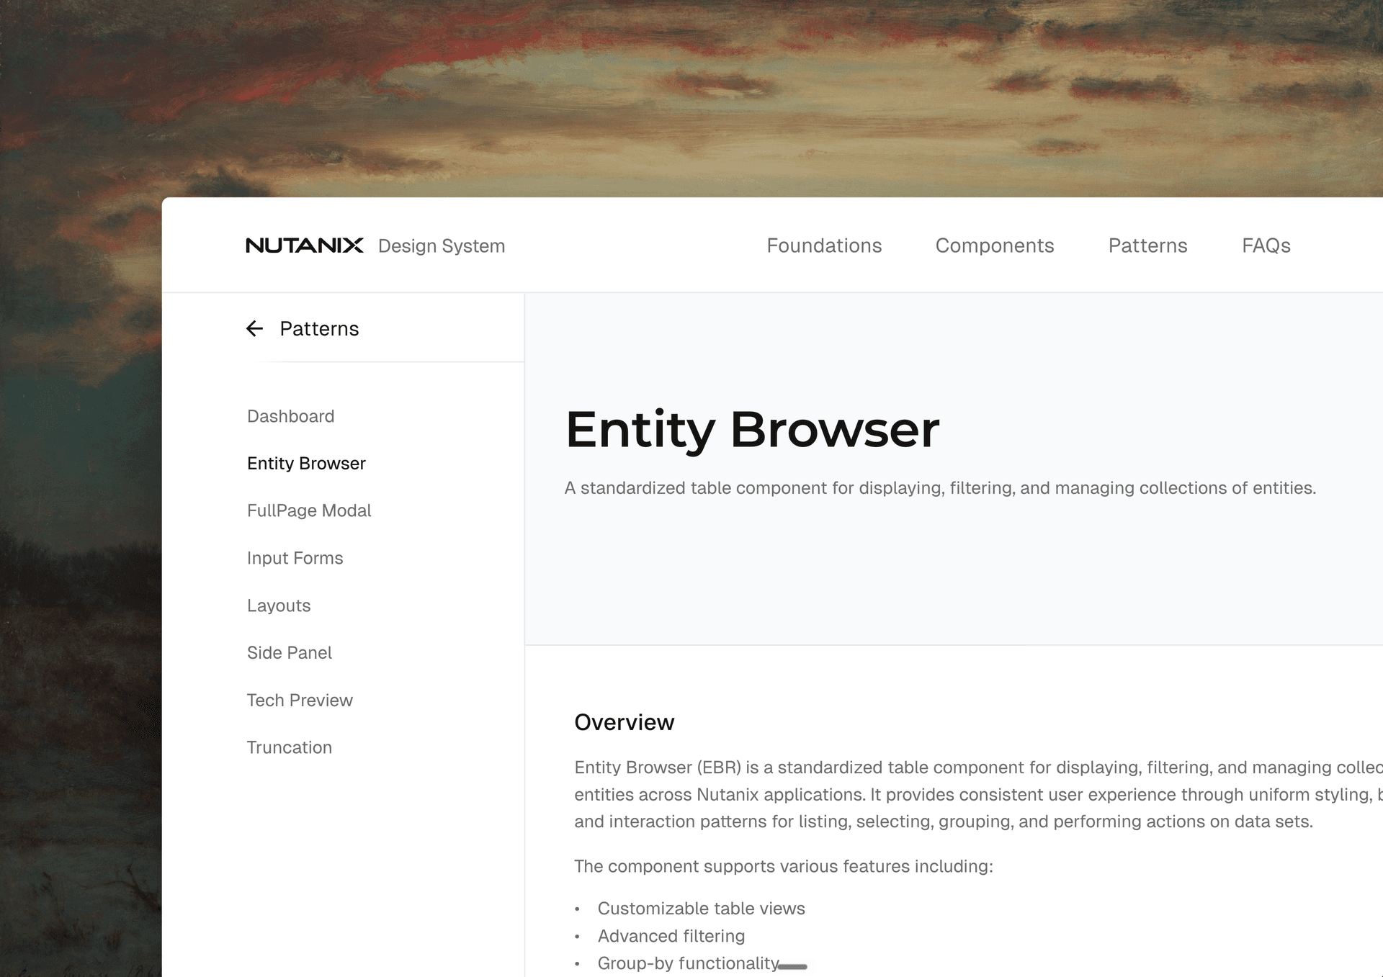Select Dashboard in the sidebar

(x=290, y=416)
